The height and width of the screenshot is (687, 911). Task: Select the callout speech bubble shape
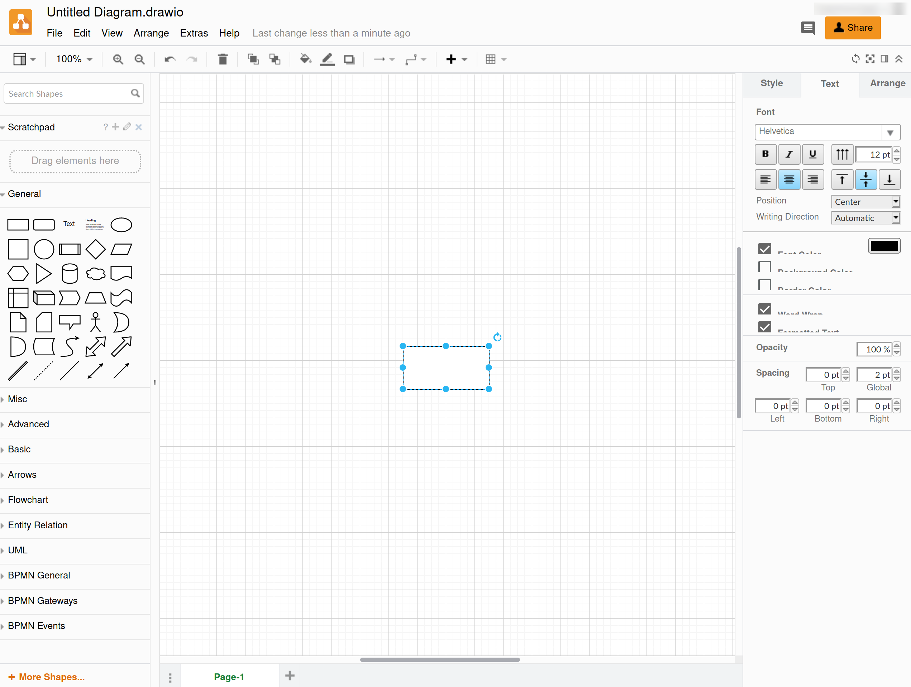point(70,322)
